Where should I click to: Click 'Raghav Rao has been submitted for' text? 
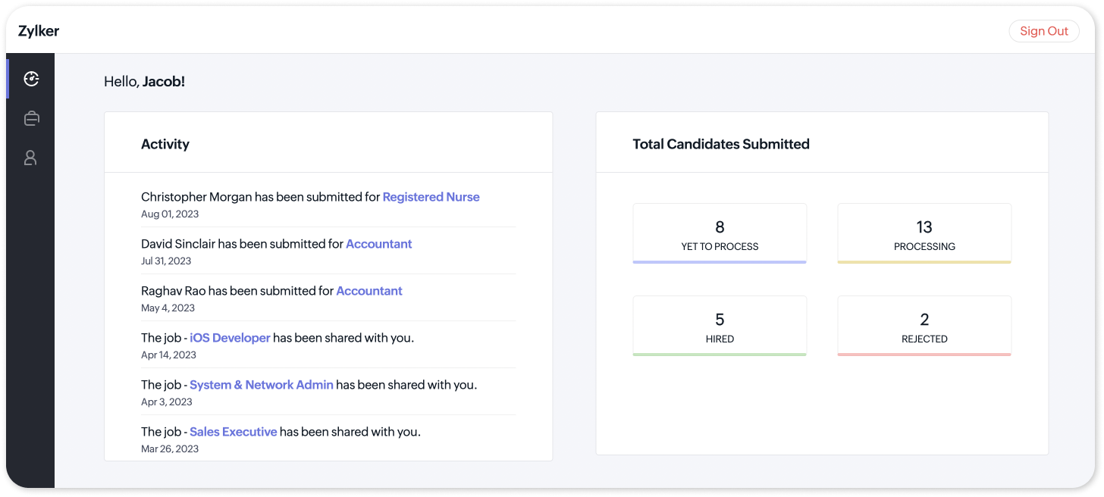coord(237,291)
